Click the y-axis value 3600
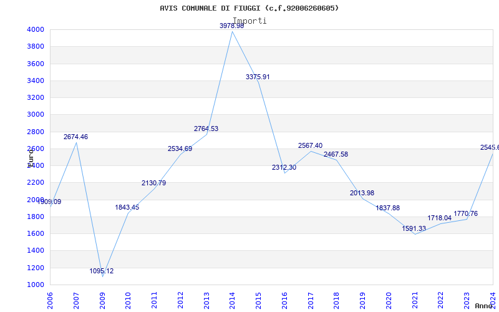This screenshot has width=499, height=312. tap(36, 64)
